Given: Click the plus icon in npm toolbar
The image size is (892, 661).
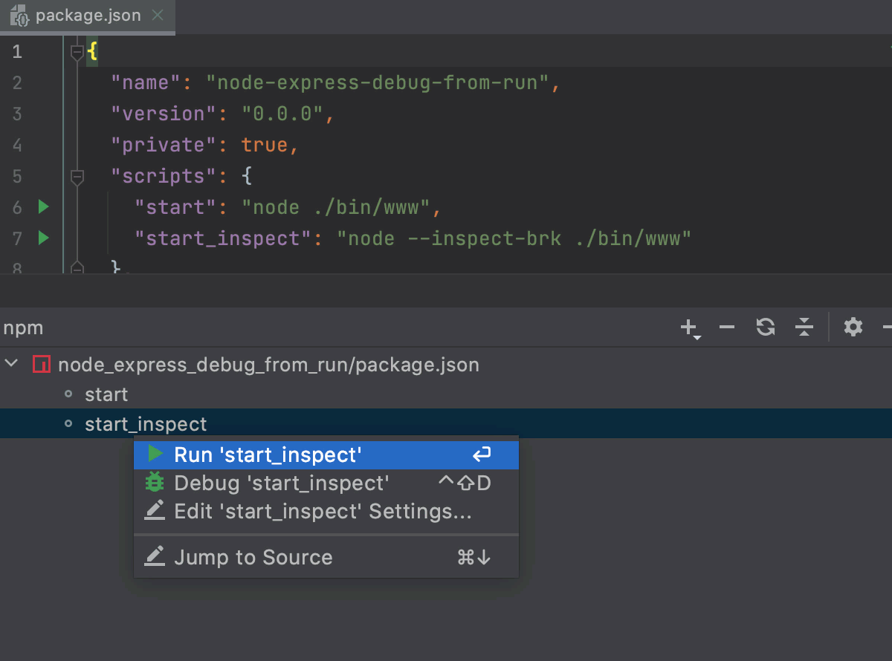Looking at the screenshot, I should pyautogui.click(x=689, y=328).
